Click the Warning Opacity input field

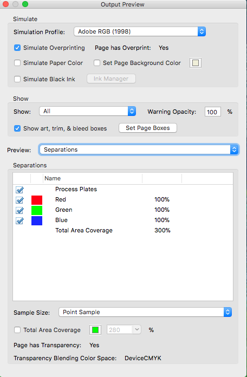point(213,112)
